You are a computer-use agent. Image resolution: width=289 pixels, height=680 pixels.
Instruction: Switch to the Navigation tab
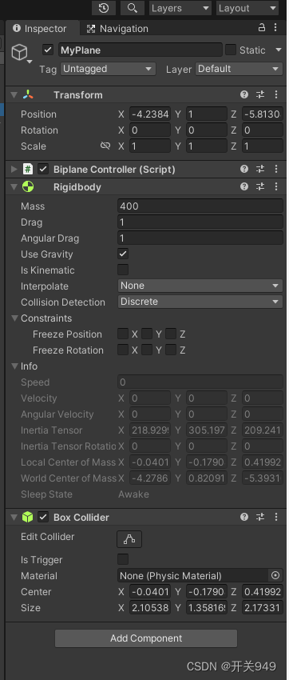pyautogui.click(x=117, y=29)
